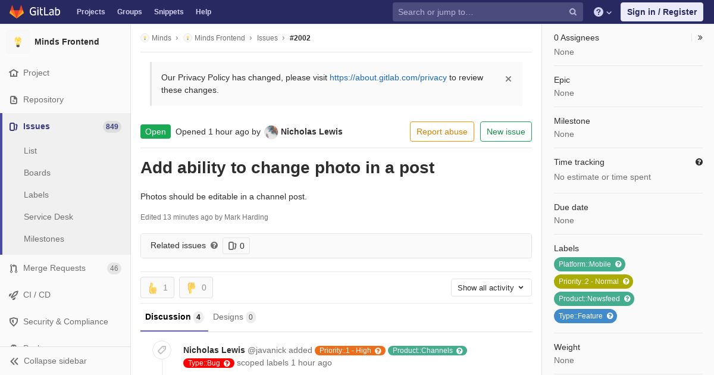This screenshot has width=714, height=375.
Task: Click the Platform::Mobile label
Action: coord(589,264)
